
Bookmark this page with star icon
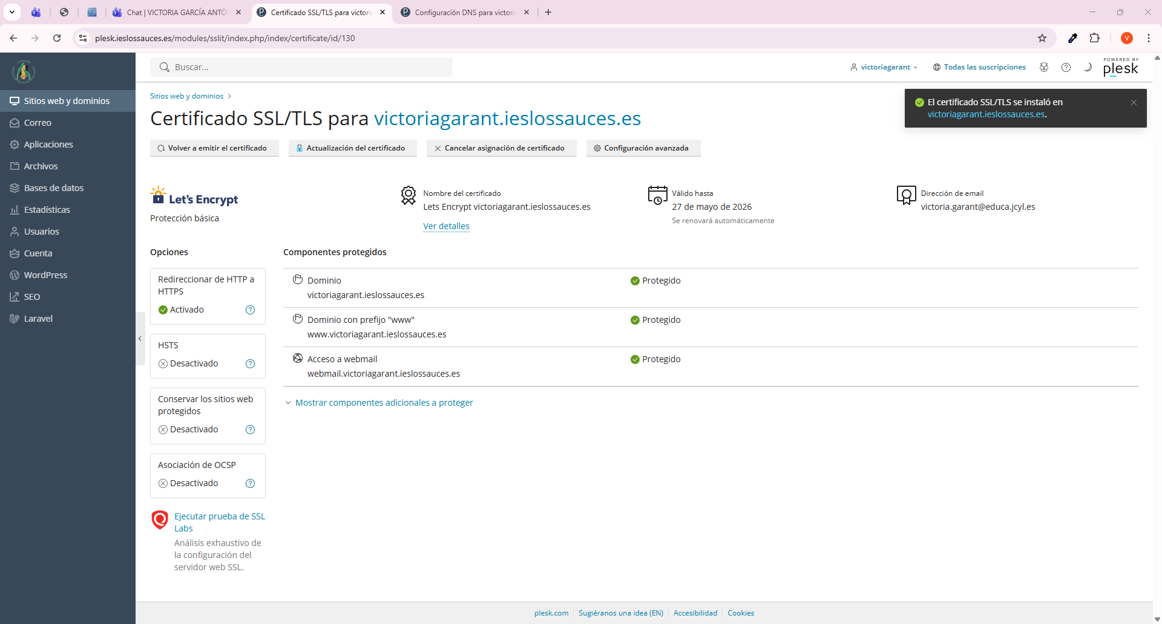[x=1042, y=38]
